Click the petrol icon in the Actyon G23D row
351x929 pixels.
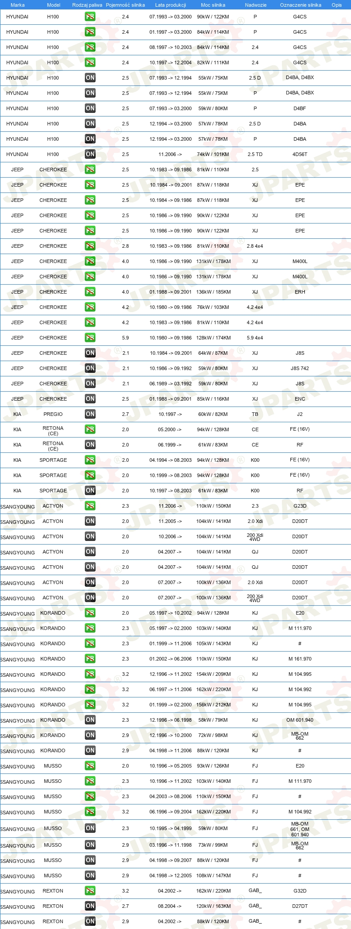(x=90, y=506)
